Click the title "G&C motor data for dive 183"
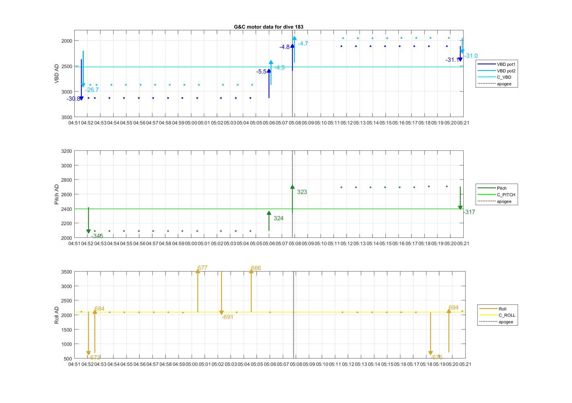Image resolution: width=572 pixels, height=403 pixels. tap(268, 27)
